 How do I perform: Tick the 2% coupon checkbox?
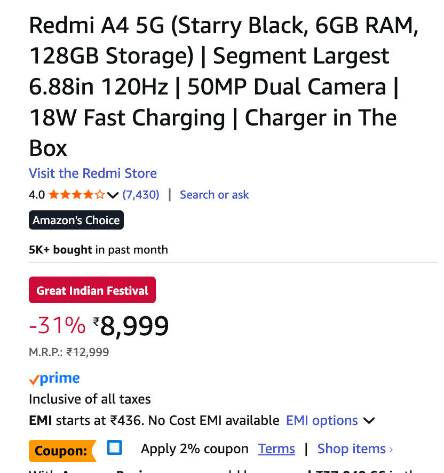point(114,447)
